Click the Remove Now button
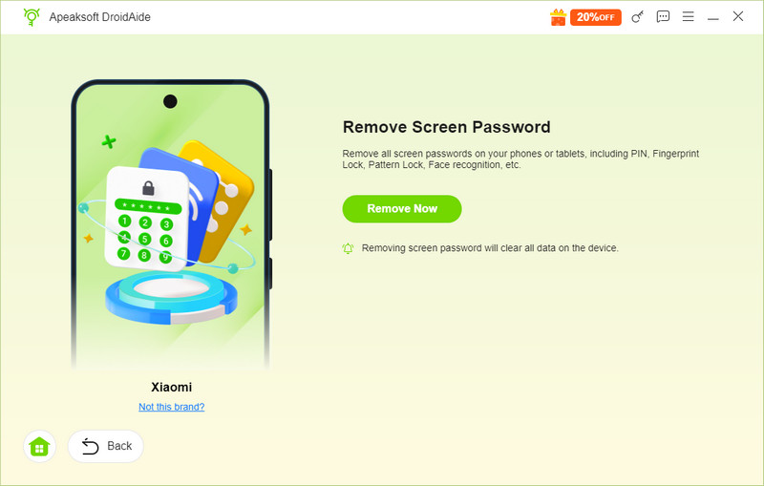 click(402, 209)
